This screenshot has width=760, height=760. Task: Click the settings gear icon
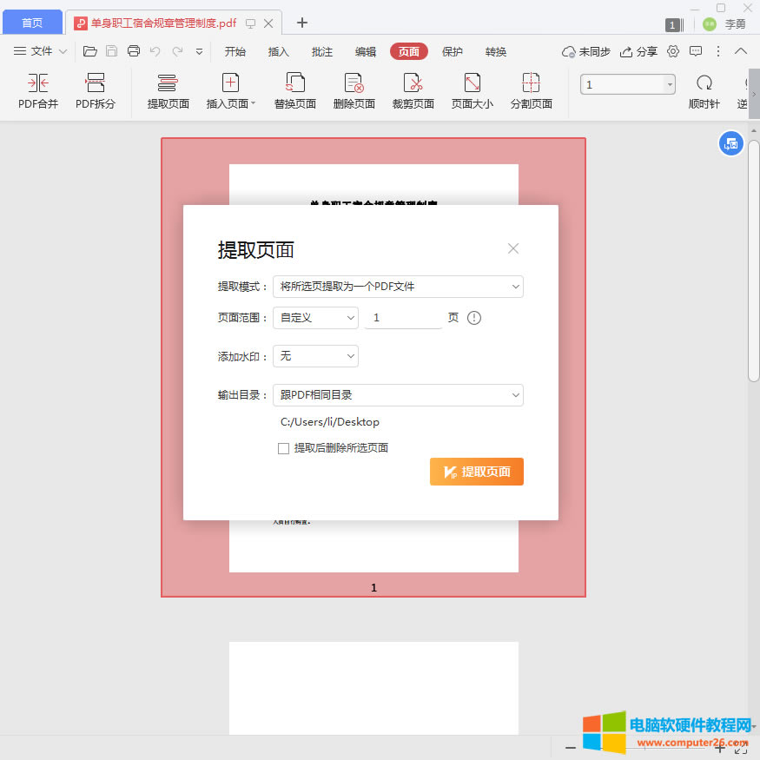[672, 51]
